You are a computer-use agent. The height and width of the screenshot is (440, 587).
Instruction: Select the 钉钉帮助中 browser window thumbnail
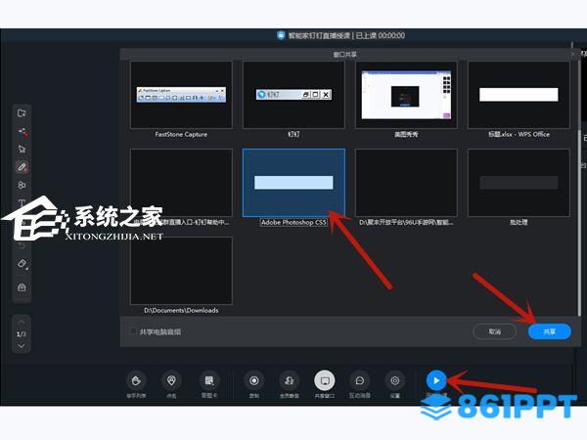pyautogui.click(x=181, y=183)
